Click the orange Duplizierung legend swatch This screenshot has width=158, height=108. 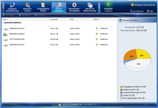pyautogui.click(x=121, y=90)
